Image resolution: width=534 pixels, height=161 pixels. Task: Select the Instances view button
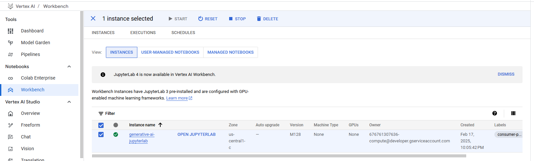point(122,52)
